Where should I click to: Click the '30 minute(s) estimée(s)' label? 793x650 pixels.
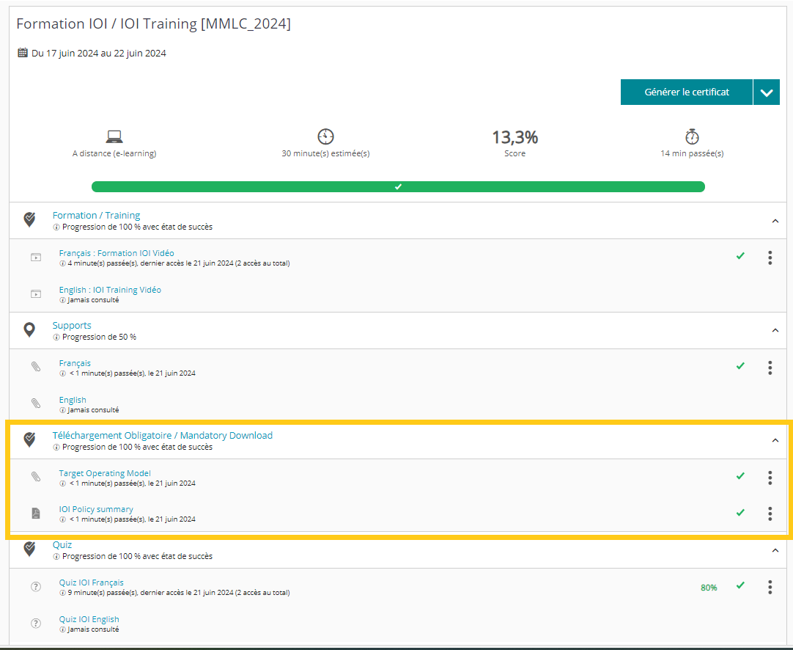325,153
